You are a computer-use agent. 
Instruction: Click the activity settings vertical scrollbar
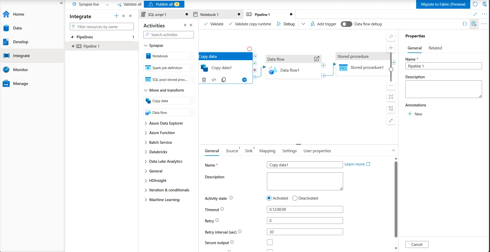(x=396, y=199)
